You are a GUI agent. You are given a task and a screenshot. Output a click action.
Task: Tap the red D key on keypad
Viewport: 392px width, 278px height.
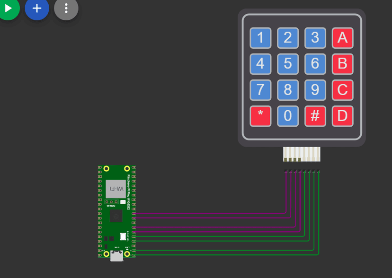tap(342, 116)
